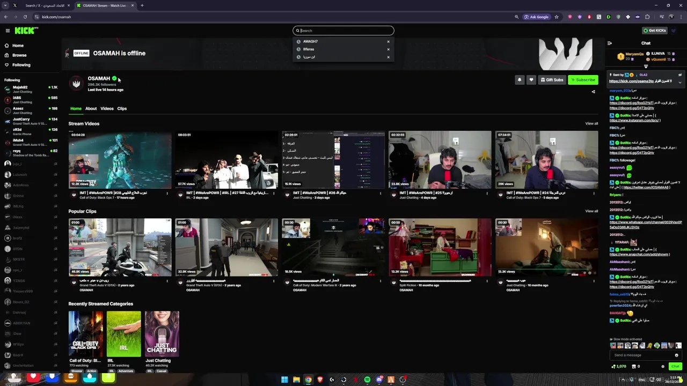Select the Home tab of the channel
This screenshot has width=687, height=386.
click(76, 108)
